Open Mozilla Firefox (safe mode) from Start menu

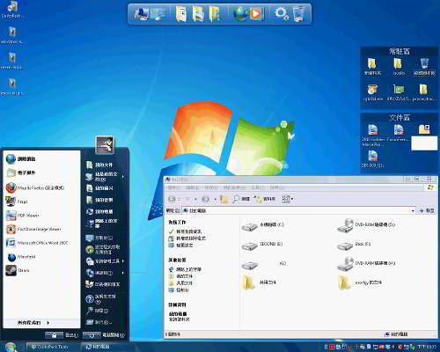click(x=35, y=187)
